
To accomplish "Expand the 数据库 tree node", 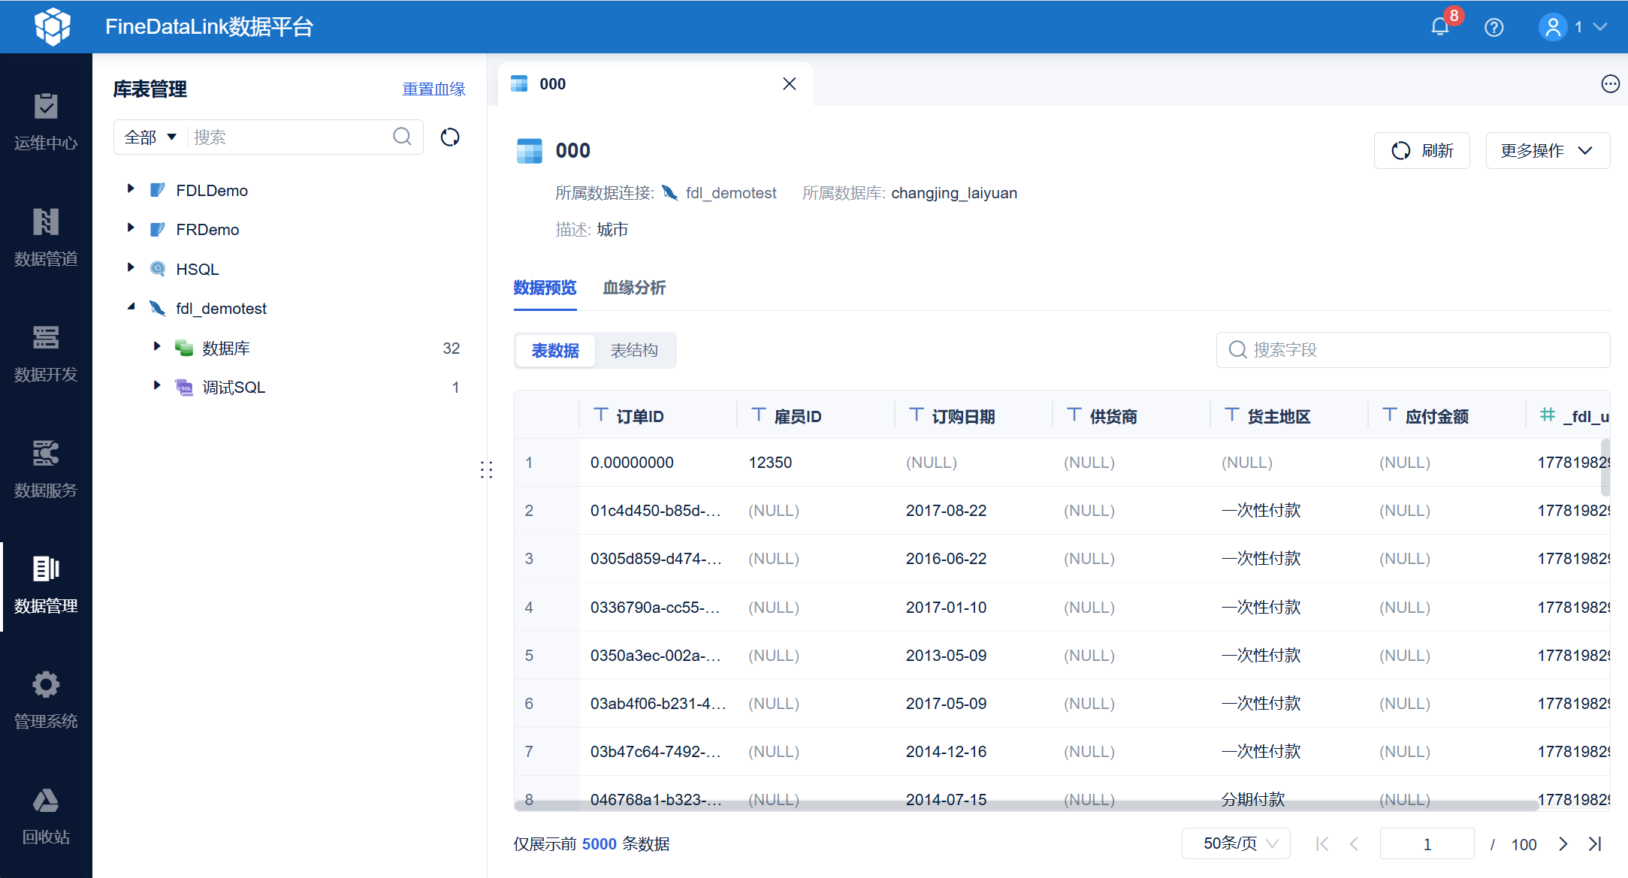I will pos(157,346).
